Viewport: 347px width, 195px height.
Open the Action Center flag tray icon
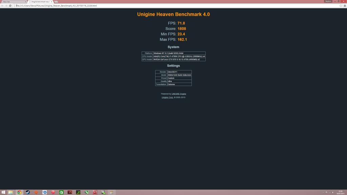point(326,192)
